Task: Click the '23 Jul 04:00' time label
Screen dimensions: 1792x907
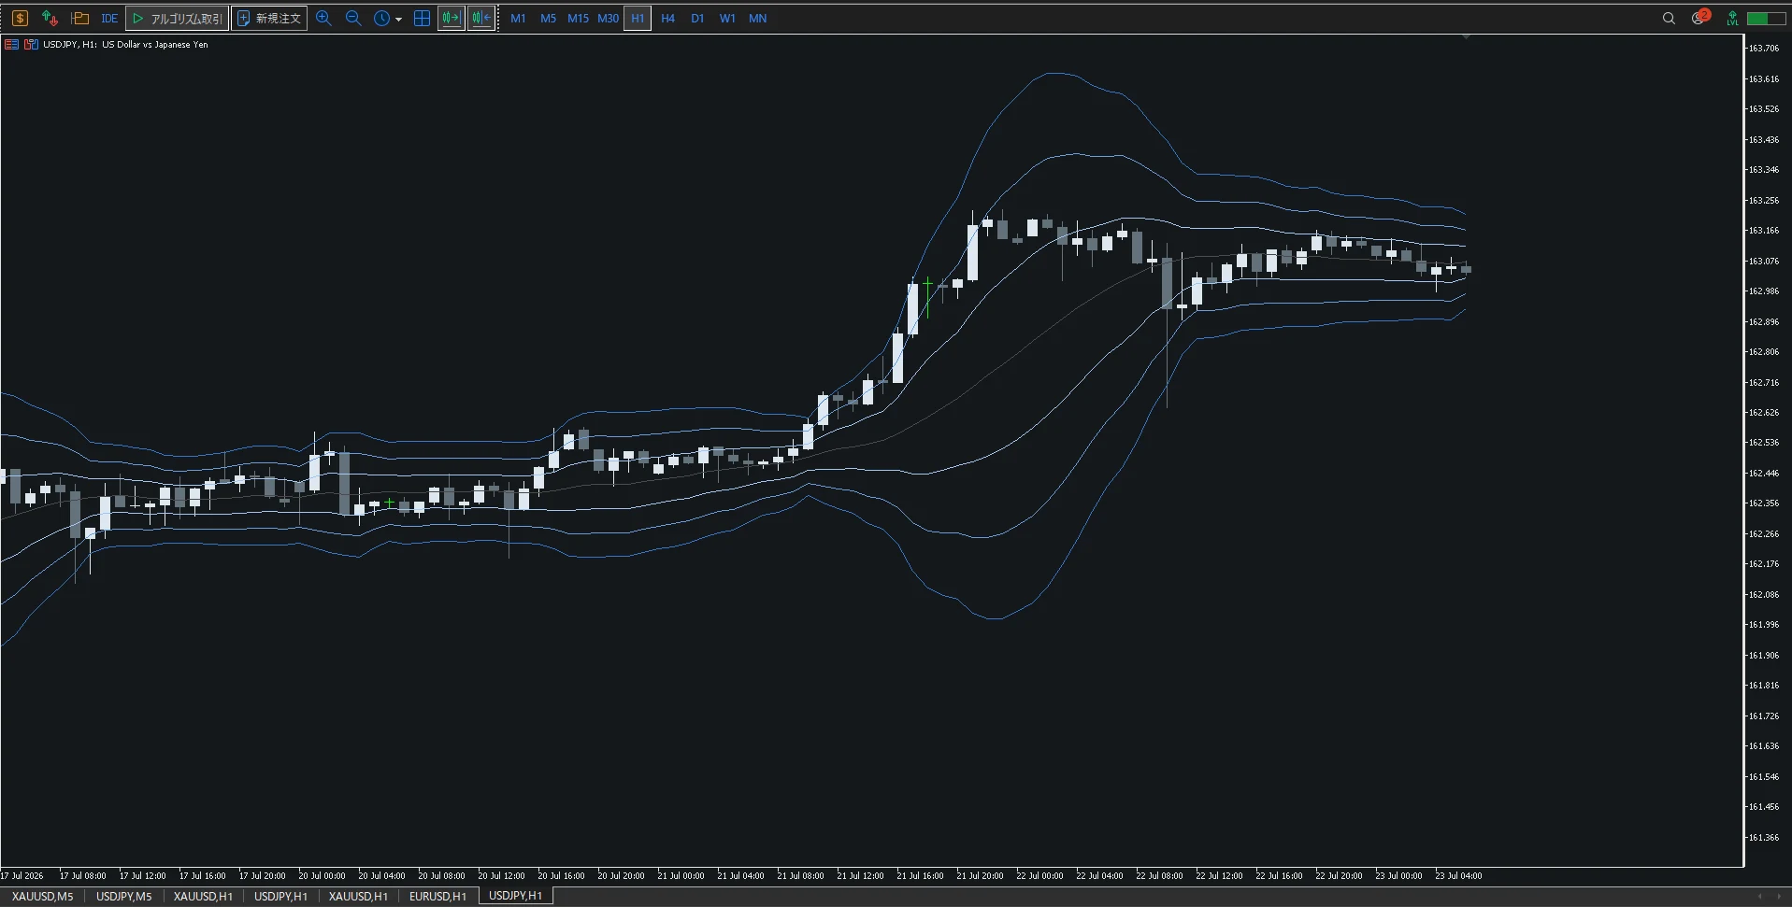Action: coord(1458,876)
